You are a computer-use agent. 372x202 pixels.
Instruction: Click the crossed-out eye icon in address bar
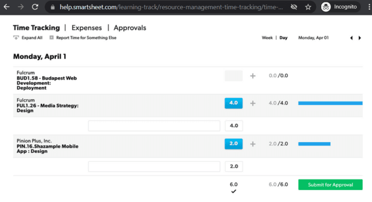[294, 7]
